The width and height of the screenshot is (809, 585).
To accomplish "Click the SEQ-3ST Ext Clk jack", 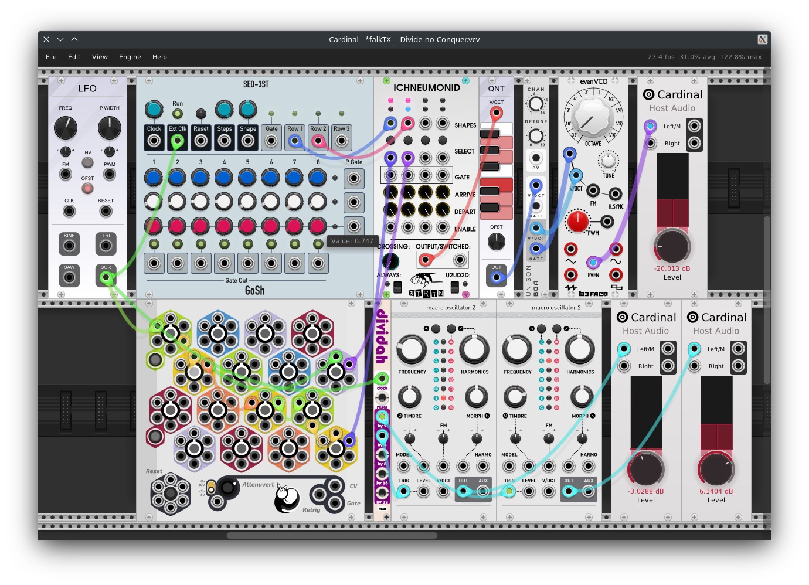I will pos(177,141).
